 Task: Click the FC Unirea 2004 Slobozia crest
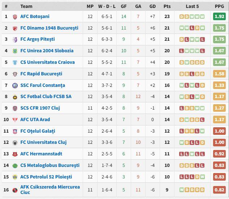coord(15,51)
